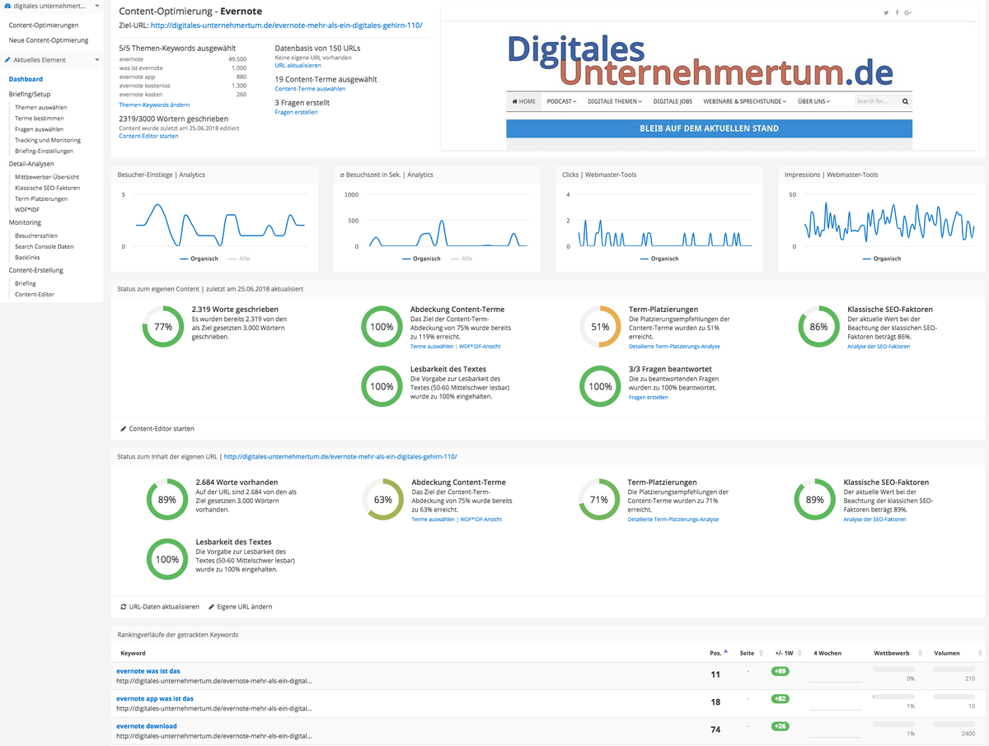Screen dimensions: 989x746
Task: Click the Twitter icon in website preview
Action: [x=887, y=12]
